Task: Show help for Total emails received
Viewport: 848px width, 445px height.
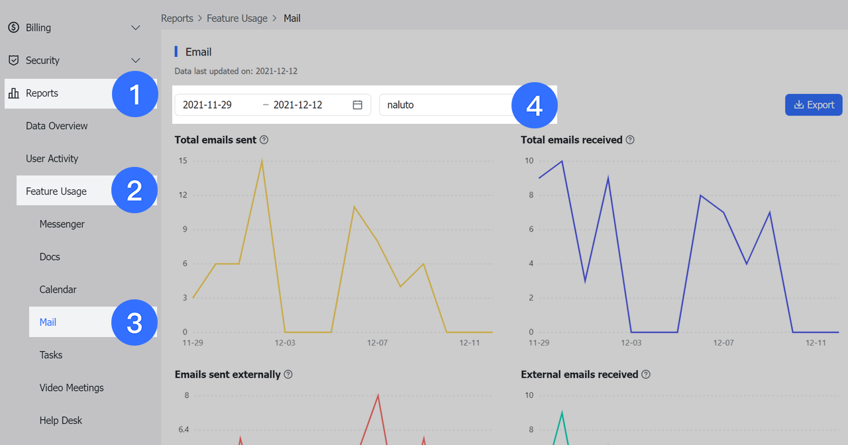Action: pos(630,140)
